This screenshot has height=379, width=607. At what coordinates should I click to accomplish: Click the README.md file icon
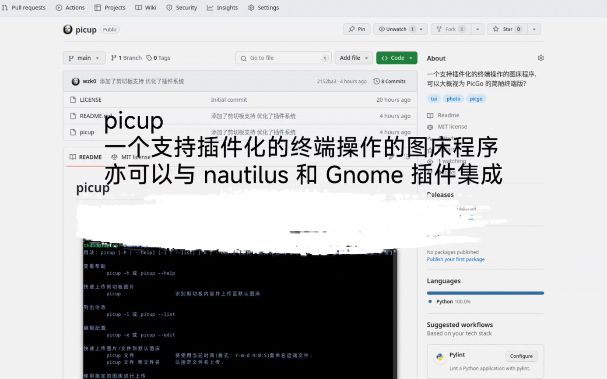pos(73,116)
